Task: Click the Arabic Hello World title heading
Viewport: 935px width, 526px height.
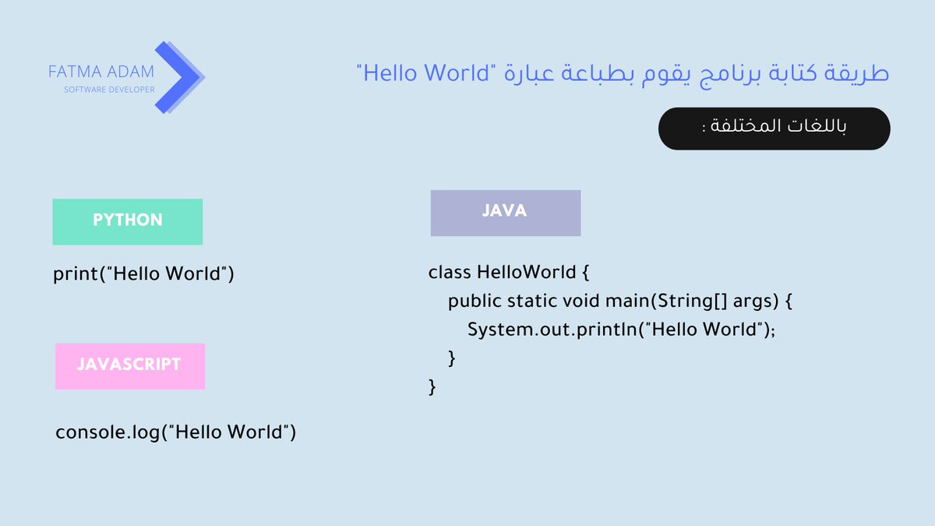Action: 623,74
